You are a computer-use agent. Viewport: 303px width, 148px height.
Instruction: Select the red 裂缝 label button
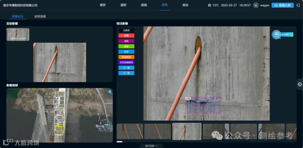[x=126, y=36]
